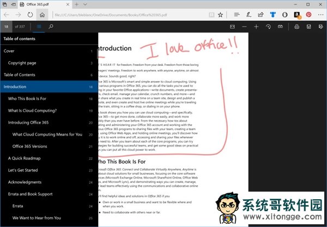Print the PDF document icon
Image resolution: width=327 pixels, height=227 pixels.
point(297,27)
